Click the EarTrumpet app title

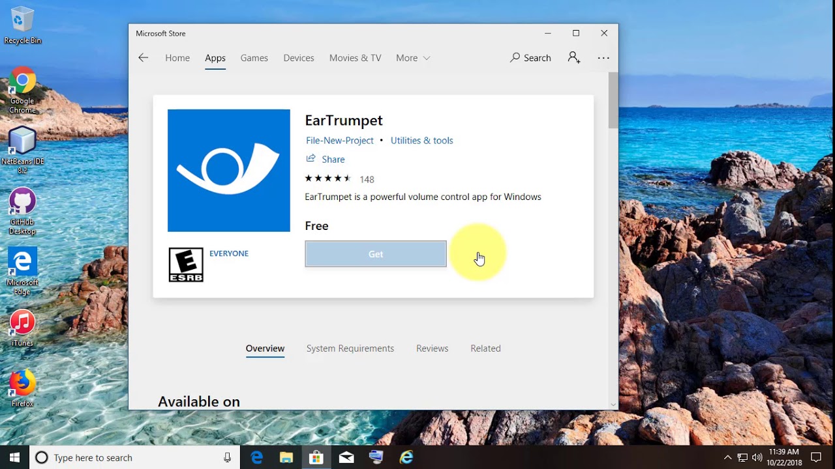point(344,121)
